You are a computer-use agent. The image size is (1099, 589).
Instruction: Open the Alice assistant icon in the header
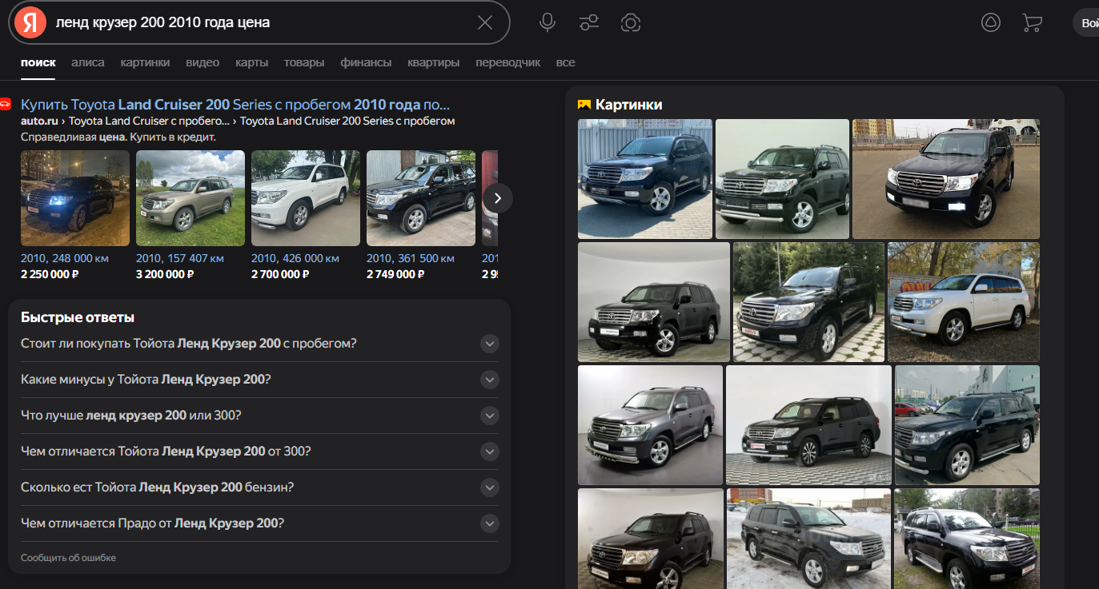pos(991,22)
